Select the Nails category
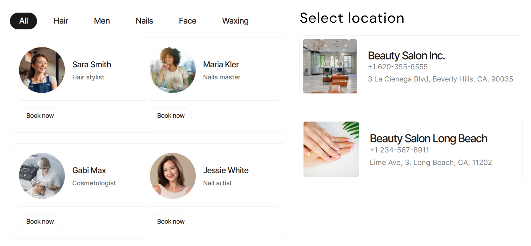 (144, 21)
